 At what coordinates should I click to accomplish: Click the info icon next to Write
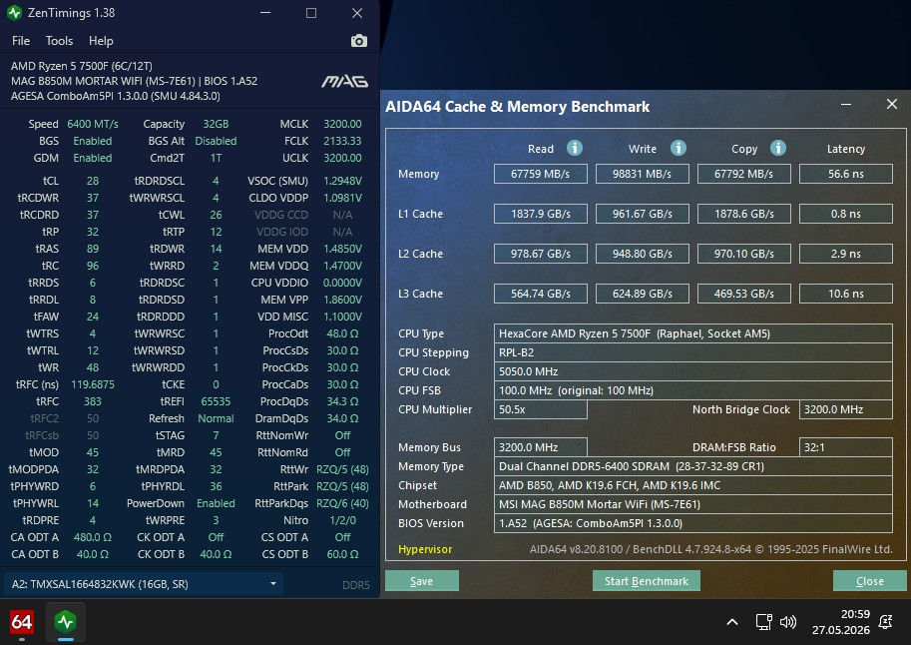pyautogui.click(x=679, y=148)
